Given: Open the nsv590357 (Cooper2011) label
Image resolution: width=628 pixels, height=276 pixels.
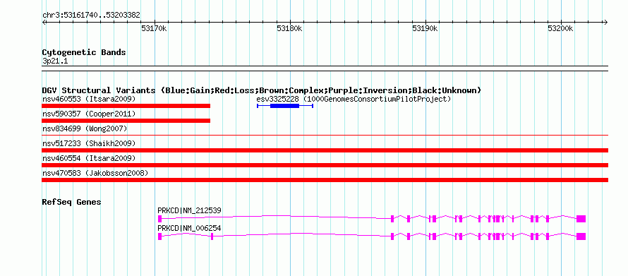Looking at the screenshot, I should pos(89,114).
